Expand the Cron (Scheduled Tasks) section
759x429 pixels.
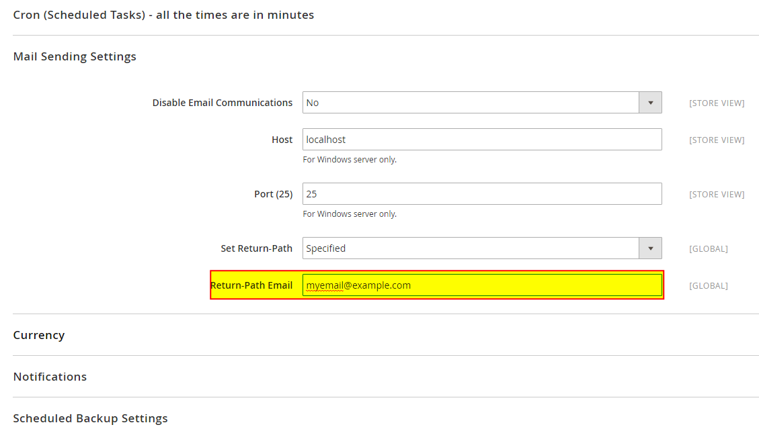(163, 15)
